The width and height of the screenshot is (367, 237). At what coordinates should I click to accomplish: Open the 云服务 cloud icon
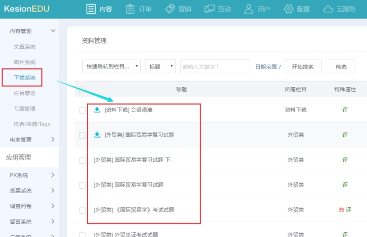[328, 10]
